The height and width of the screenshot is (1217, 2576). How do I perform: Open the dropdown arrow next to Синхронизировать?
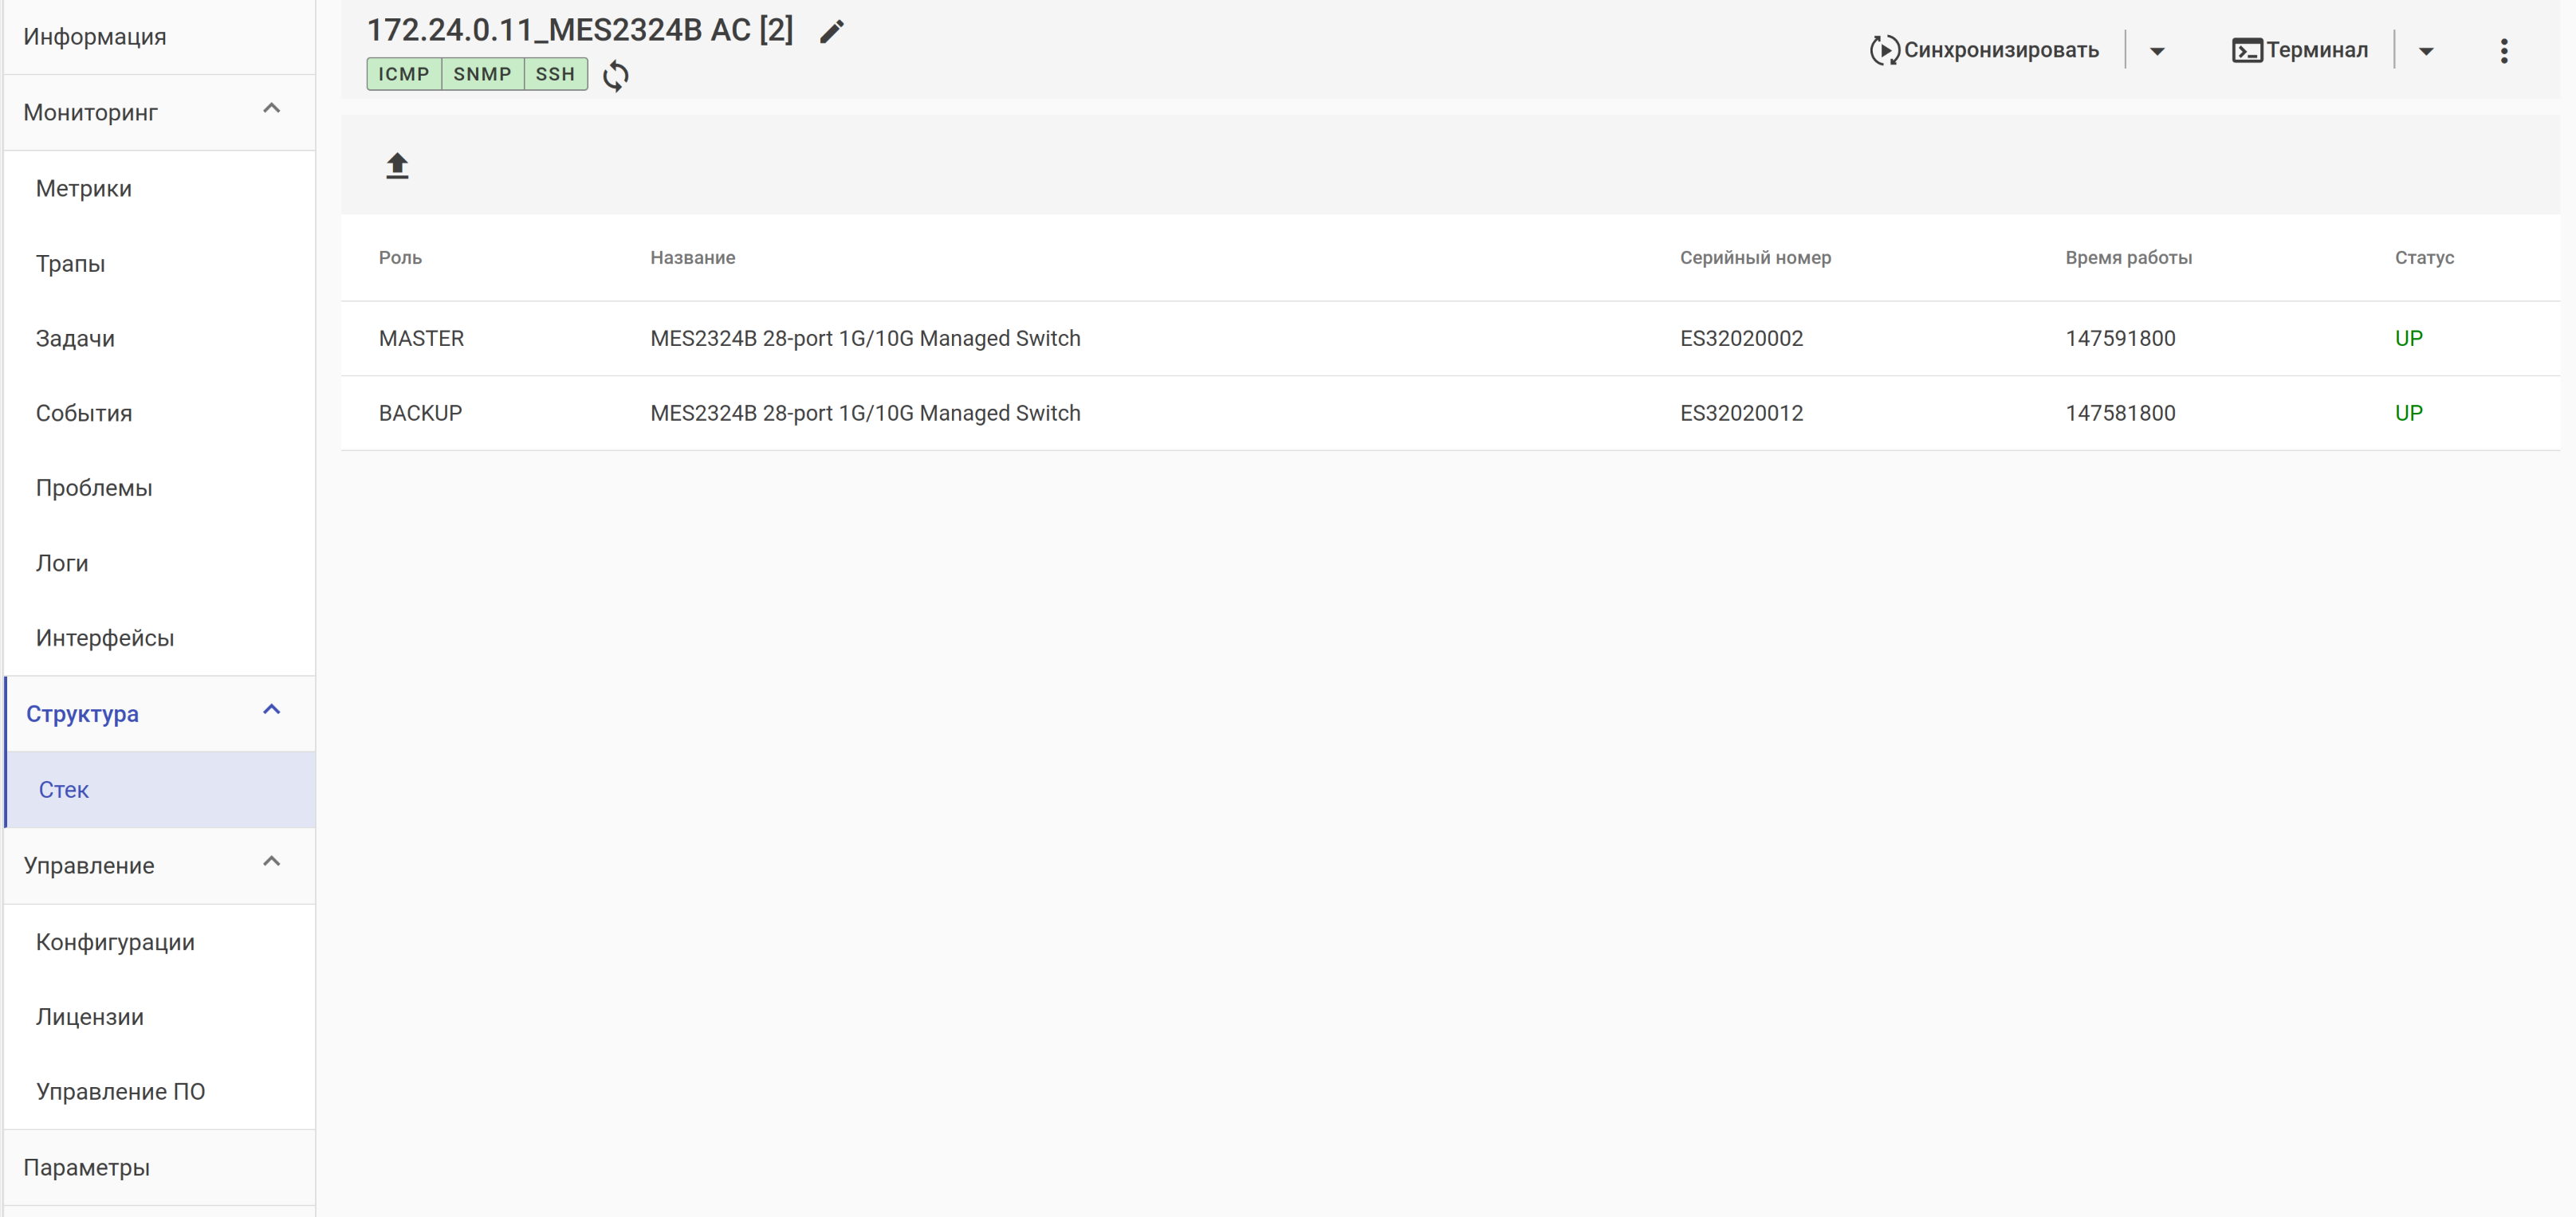click(x=2157, y=51)
